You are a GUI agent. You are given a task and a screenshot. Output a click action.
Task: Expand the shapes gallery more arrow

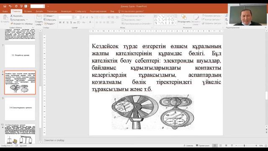176,23
